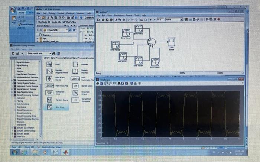Select the Sine Wave4 block in model
The height and width of the screenshot is (162, 260).
pyautogui.click(x=138, y=61)
